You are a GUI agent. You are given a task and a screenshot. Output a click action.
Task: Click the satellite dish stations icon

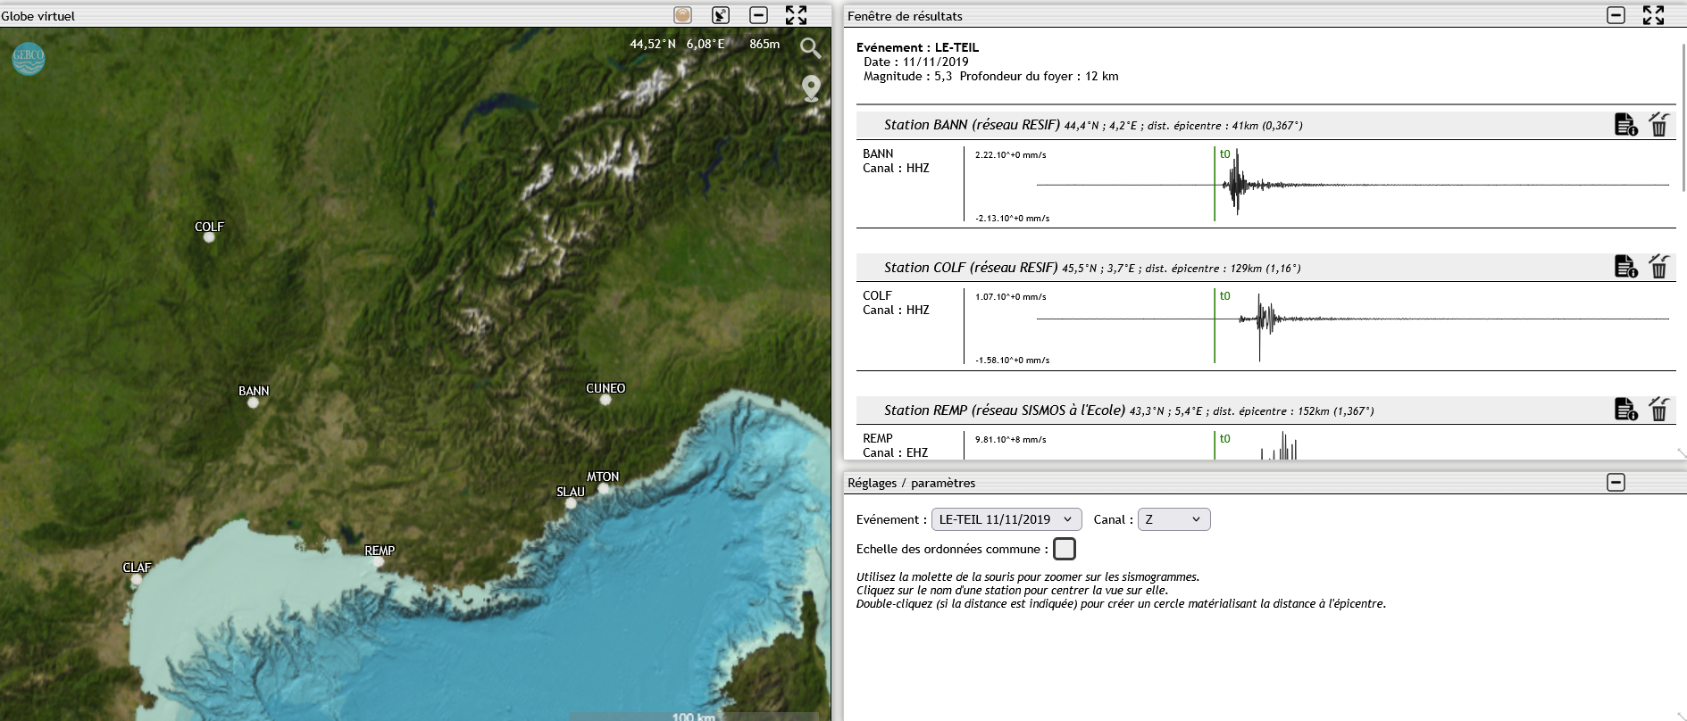coord(720,15)
